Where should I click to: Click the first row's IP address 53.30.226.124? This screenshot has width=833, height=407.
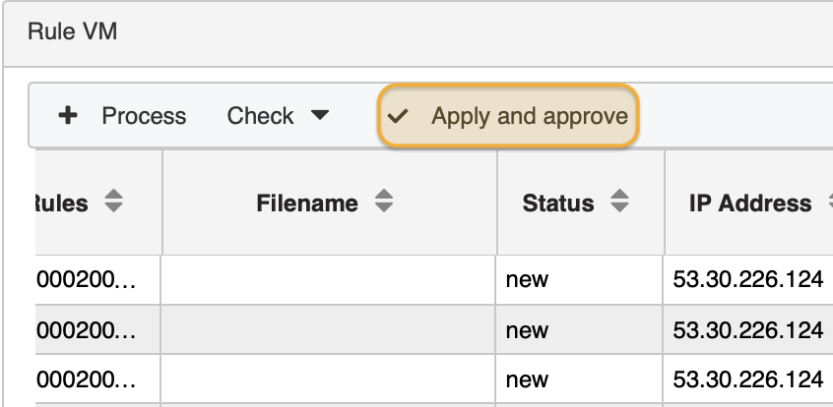click(747, 279)
